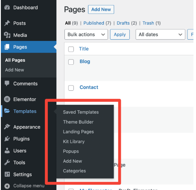Click the Elementor logo icon
Image resolution: width=196 pixels, height=190 pixels.
click(x=7, y=99)
